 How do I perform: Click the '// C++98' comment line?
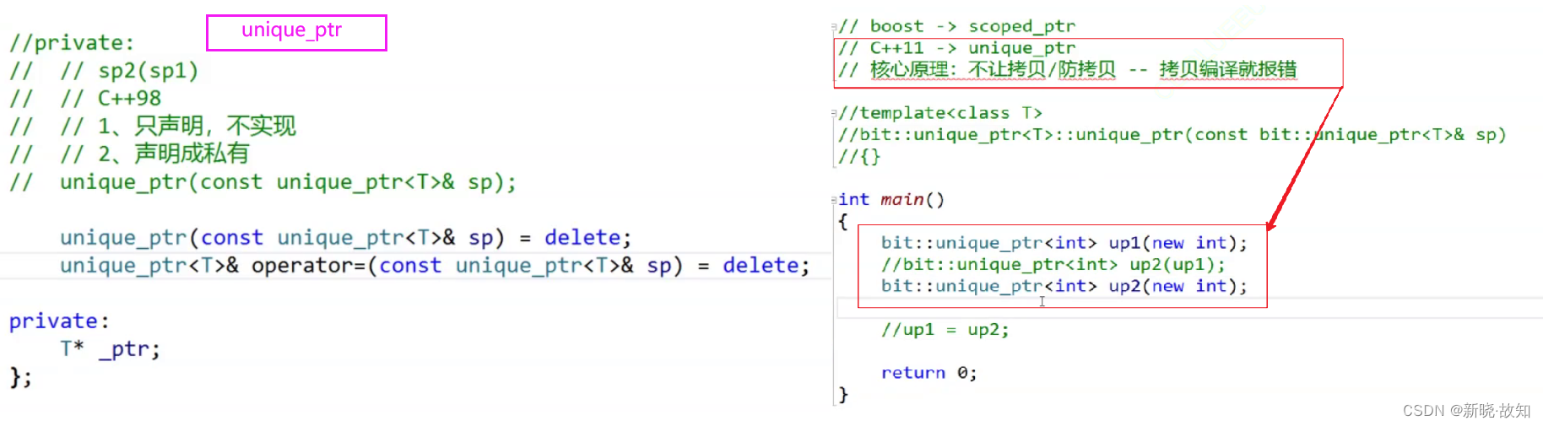click(x=85, y=98)
